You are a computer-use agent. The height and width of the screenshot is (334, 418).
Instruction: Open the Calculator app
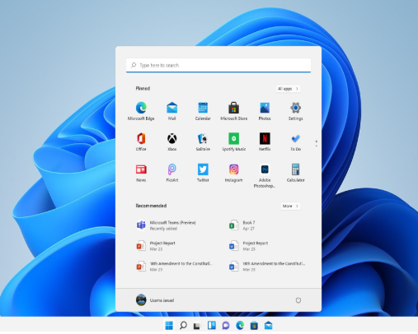[x=296, y=173]
